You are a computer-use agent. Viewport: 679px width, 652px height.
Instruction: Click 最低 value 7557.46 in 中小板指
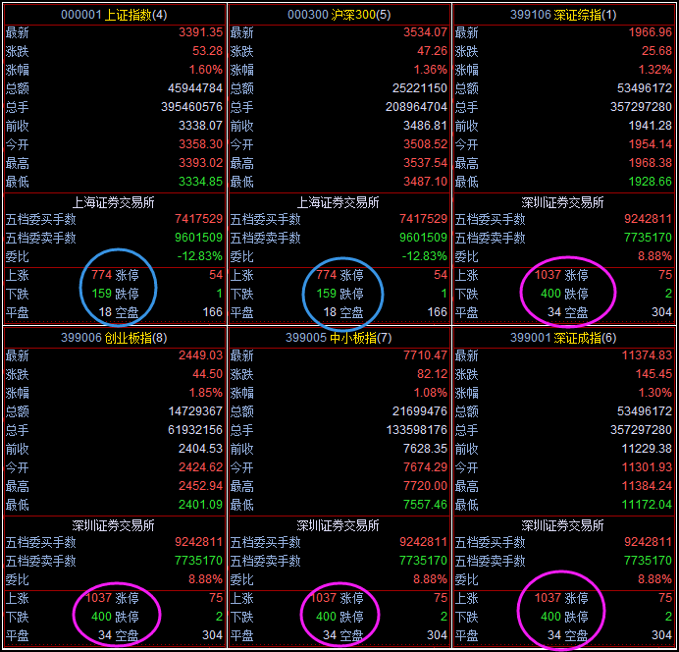(x=425, y=505)
